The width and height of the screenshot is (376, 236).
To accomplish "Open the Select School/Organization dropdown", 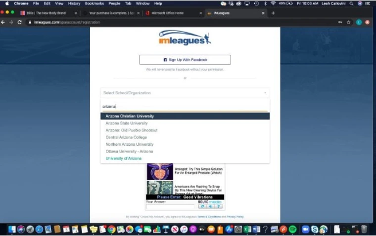I will (185, 93).
